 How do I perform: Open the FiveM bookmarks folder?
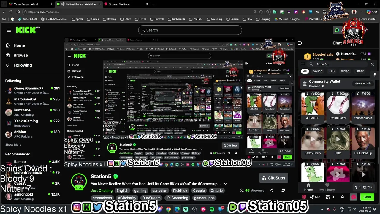point(140,19)
